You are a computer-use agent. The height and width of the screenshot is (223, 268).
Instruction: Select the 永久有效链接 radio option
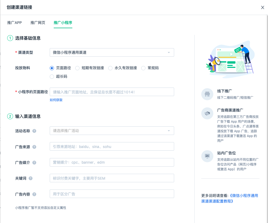(110, 68)
